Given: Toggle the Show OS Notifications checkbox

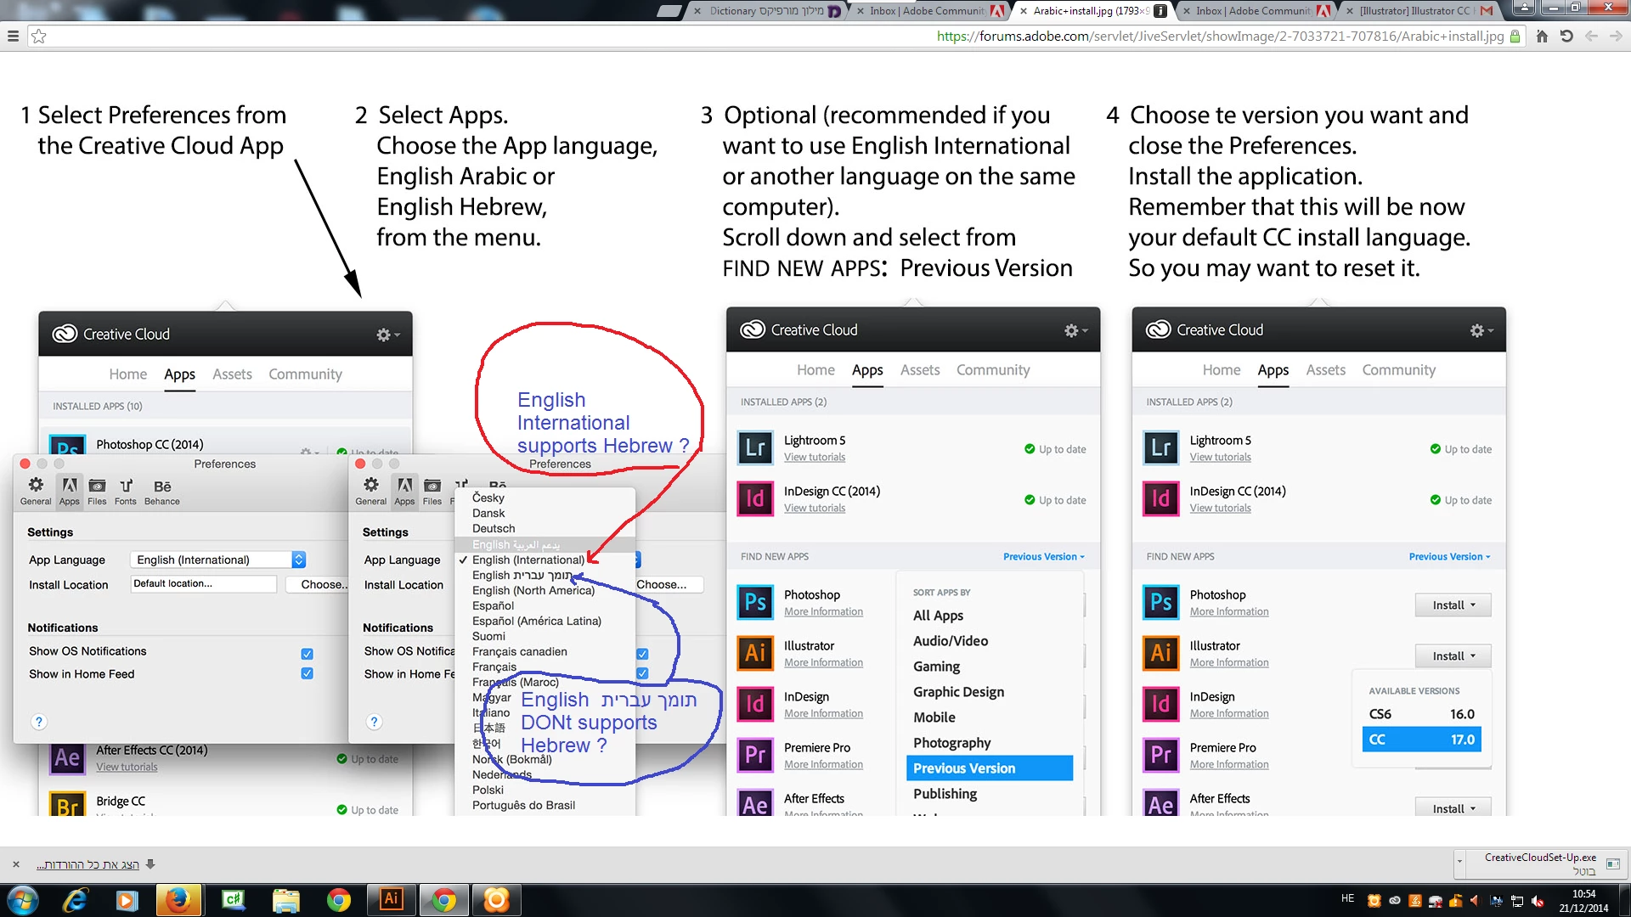Looking at the screenshot, I should tap(307, 653).
